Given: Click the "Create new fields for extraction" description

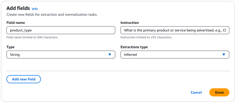Looking at the screenshot, I should [x=52, y=15].
